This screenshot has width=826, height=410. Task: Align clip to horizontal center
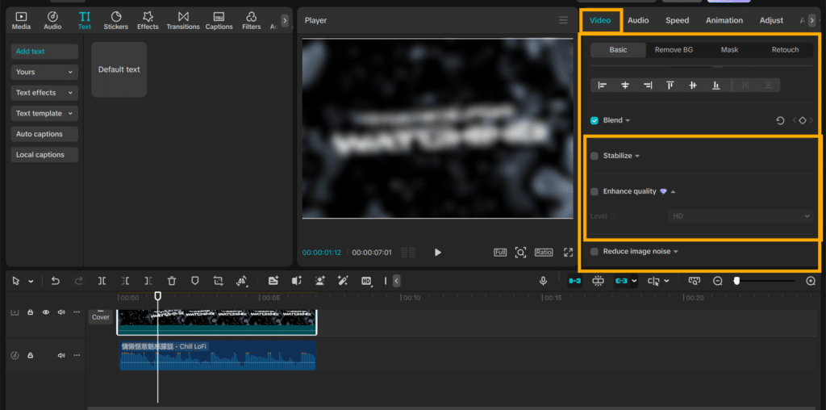[x=625, y=86]
